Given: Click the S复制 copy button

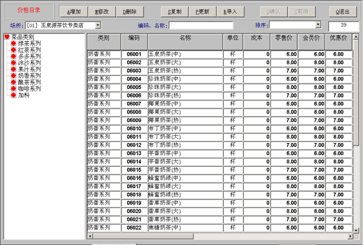Looking at the screenshot, I should pos(175,12).
